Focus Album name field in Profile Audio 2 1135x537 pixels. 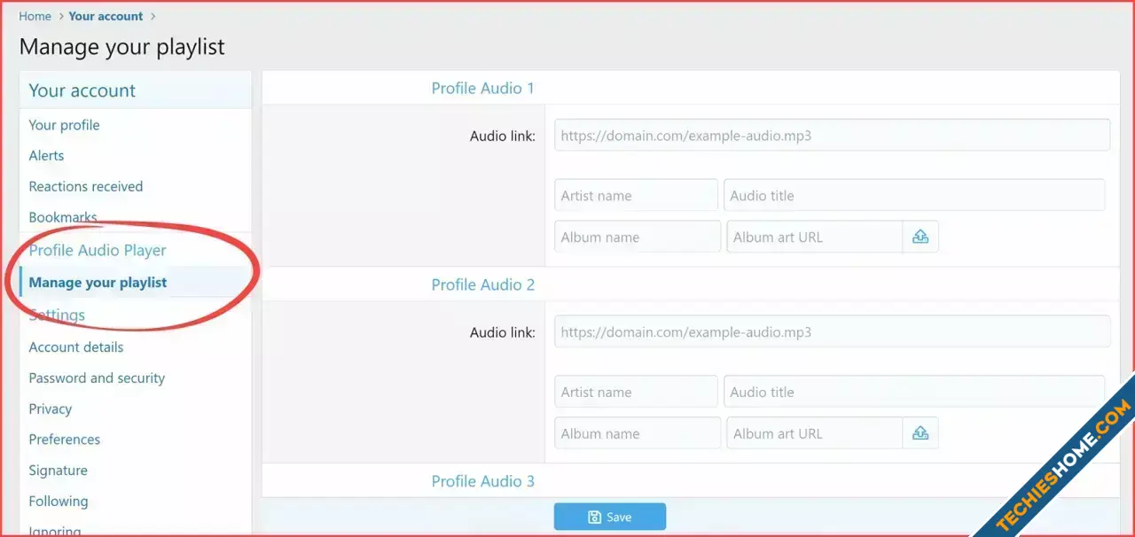(x=638, y=433)
